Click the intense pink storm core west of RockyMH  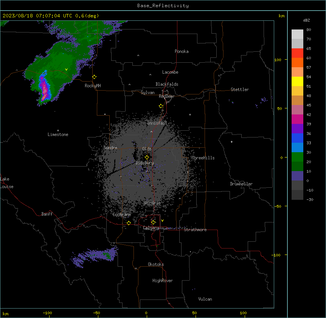tap(45, 89)
